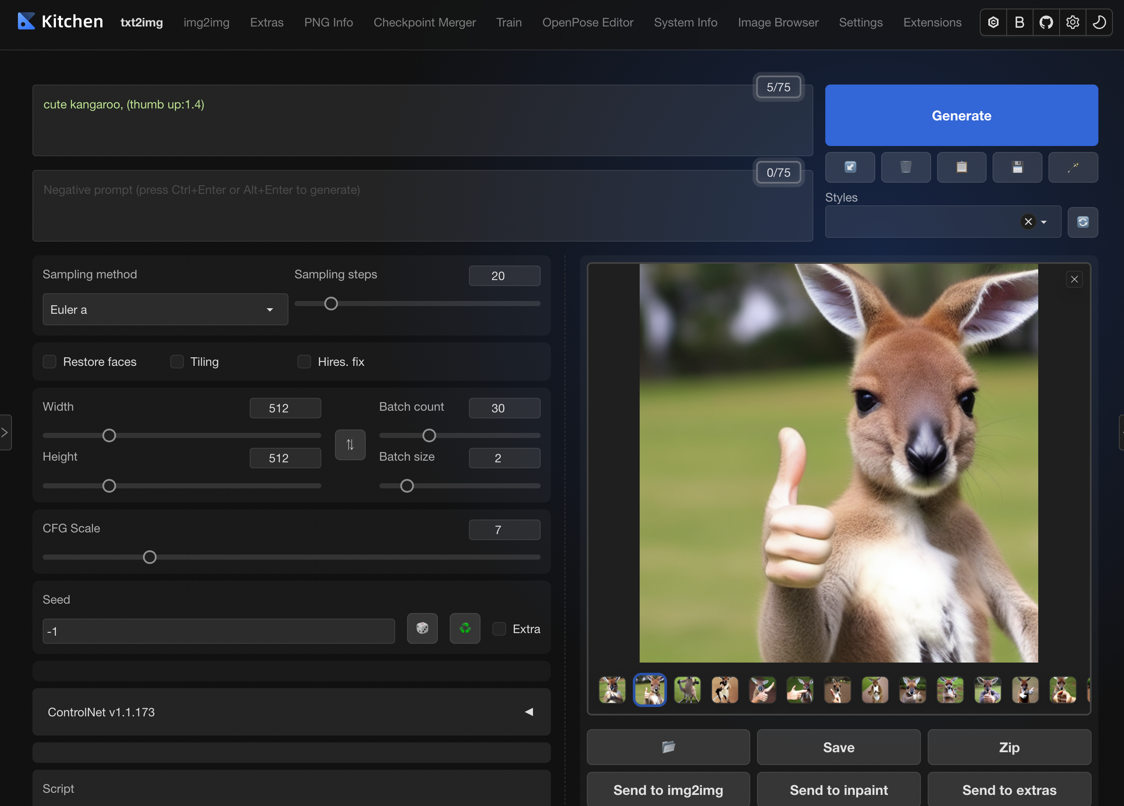1124x806 pixels.
Task: Click the Batch count value box 30
Action: click(504, 408)
